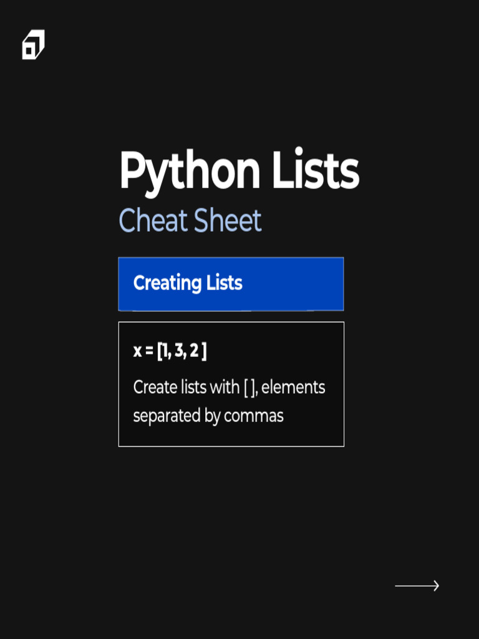Click the "Cheat Sheet" subtitle
Screen dimensions: 479x639
point(190,221)
